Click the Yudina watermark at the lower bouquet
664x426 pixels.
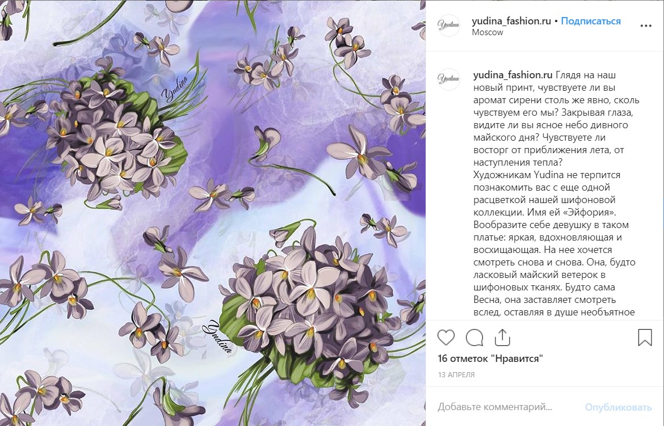pos(220,336)
